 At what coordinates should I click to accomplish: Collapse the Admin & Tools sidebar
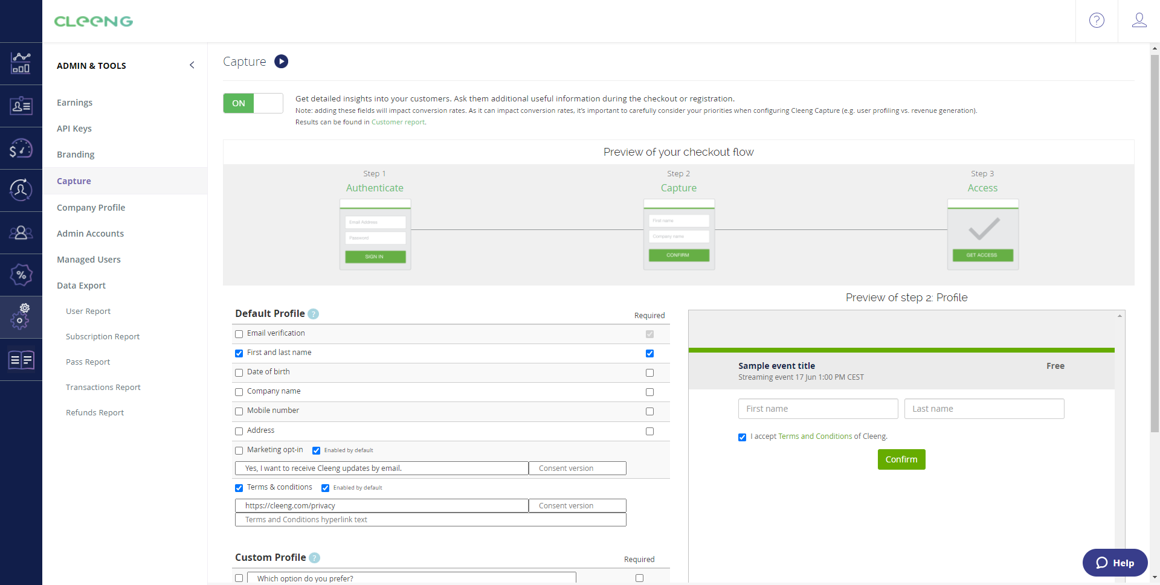click(192, 65)
